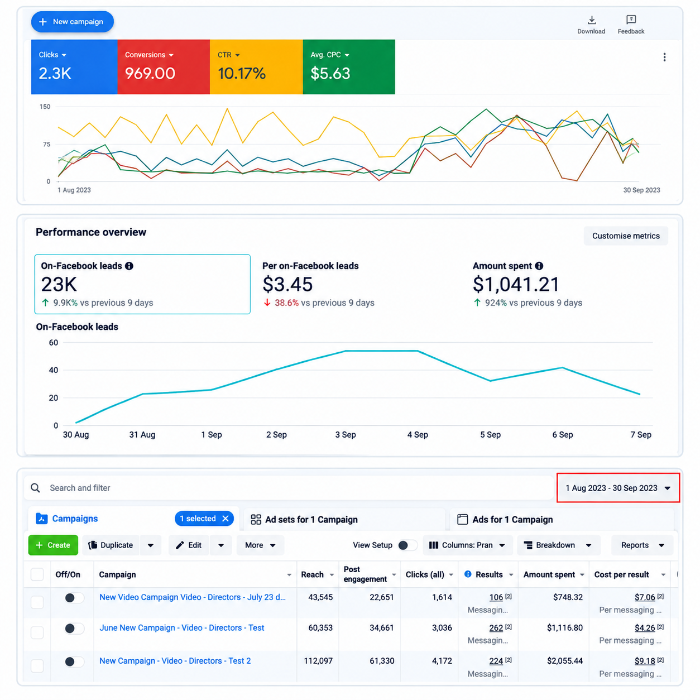Click the Campaigns folder icon
This screenshot has height=700, width=700.
[41, 519]
